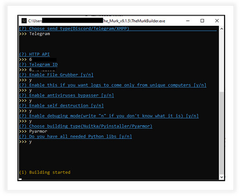Click the 'Enable debuging mode' prompt line
This screenshot has width=240, height=196.
click(x=109, y=116)
